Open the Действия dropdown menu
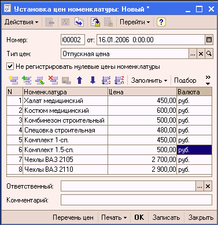 (x=21, y=22)
